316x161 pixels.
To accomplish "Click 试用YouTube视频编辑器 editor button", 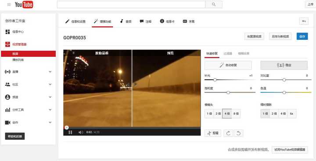I will [290, 150].
